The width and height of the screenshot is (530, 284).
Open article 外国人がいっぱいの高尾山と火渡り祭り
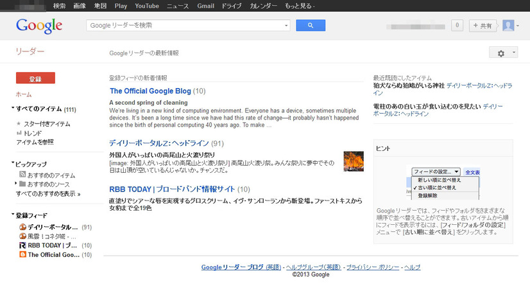[x=162, y=155]
